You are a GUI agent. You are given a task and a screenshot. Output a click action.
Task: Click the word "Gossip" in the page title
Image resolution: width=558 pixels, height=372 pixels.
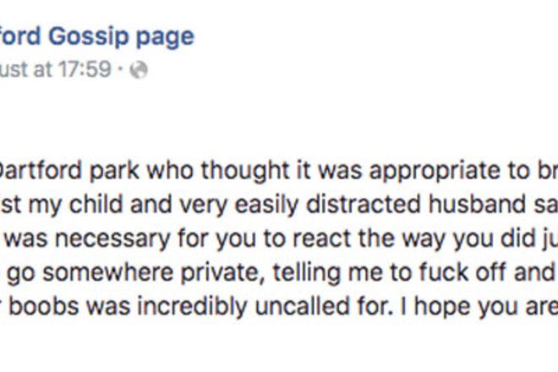[88, 36]
